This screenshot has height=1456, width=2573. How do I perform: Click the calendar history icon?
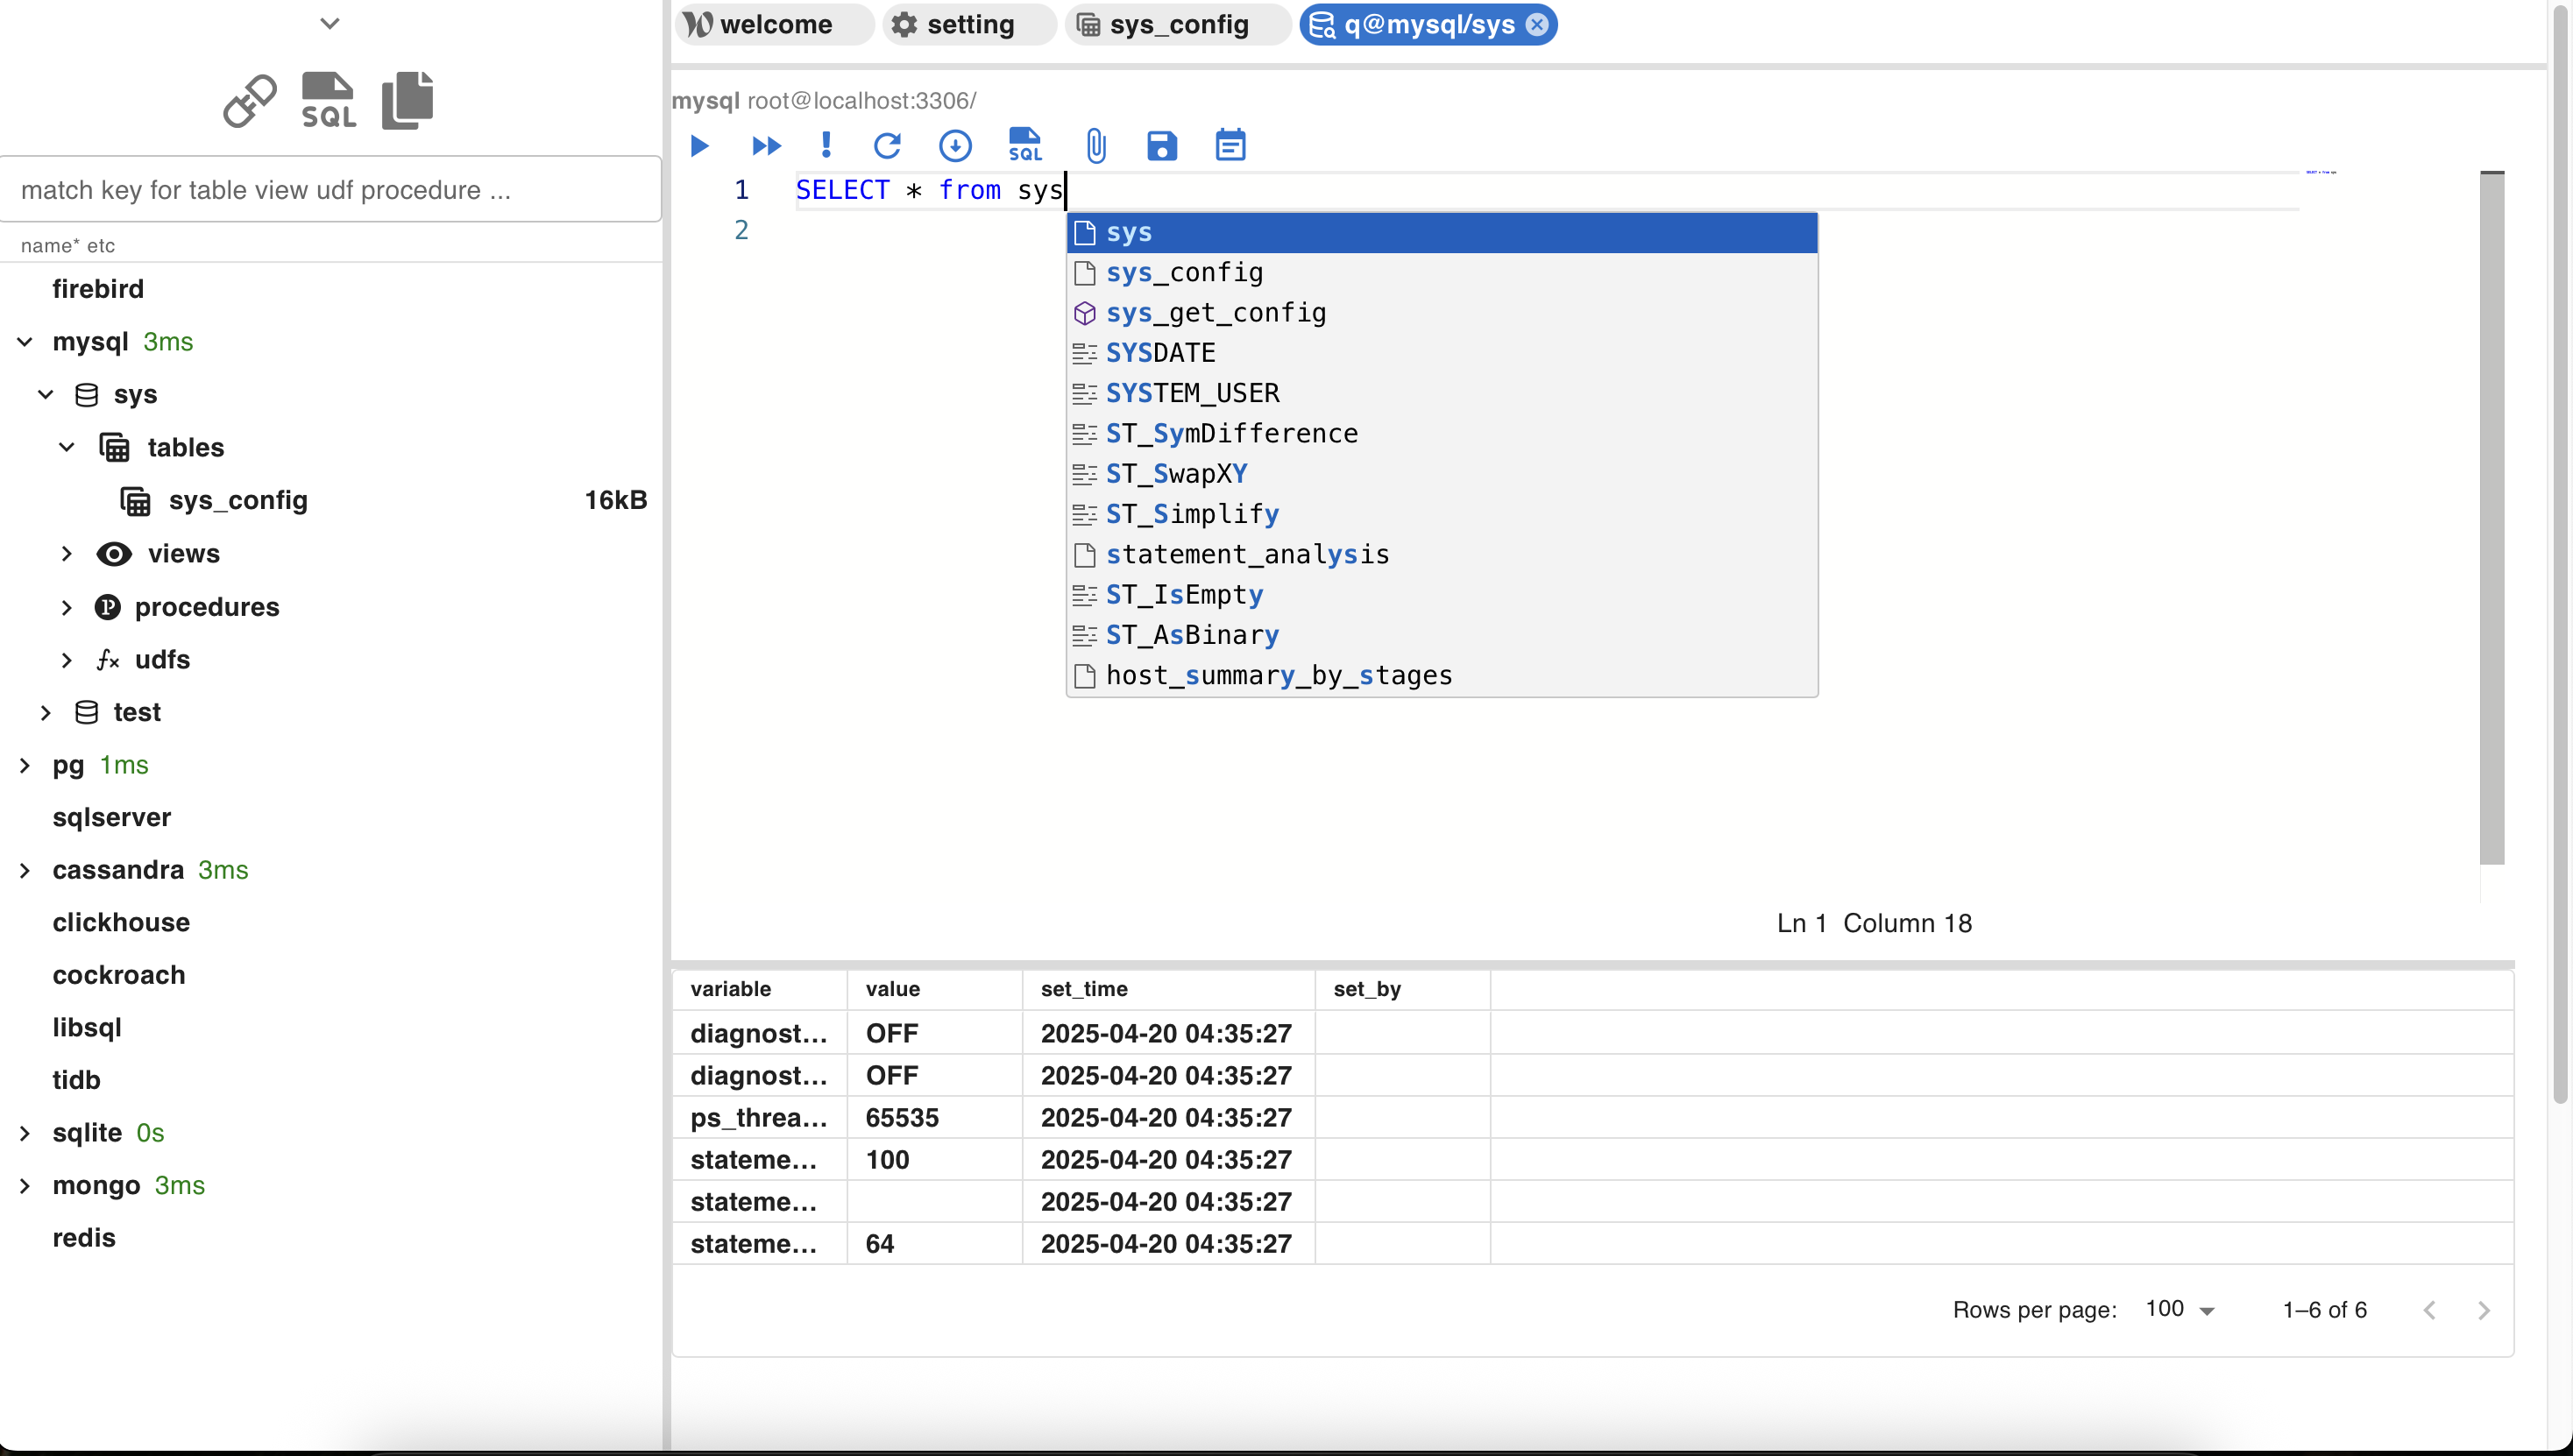point(1230,146)
